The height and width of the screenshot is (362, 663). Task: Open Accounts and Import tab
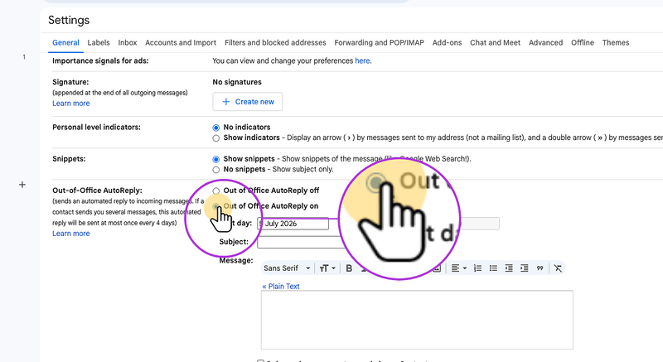click(181, 43)
